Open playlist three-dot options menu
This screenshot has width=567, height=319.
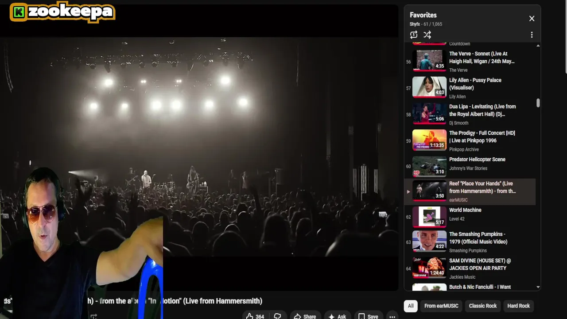[x=532, y=35]
